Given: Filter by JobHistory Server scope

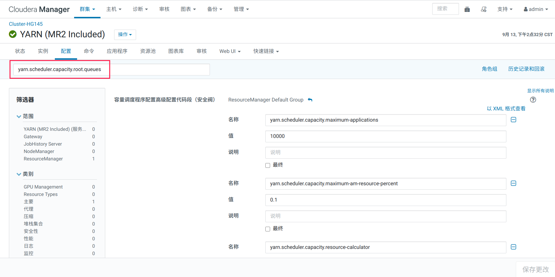Looking at the screenshot, I should pos(43,144).
